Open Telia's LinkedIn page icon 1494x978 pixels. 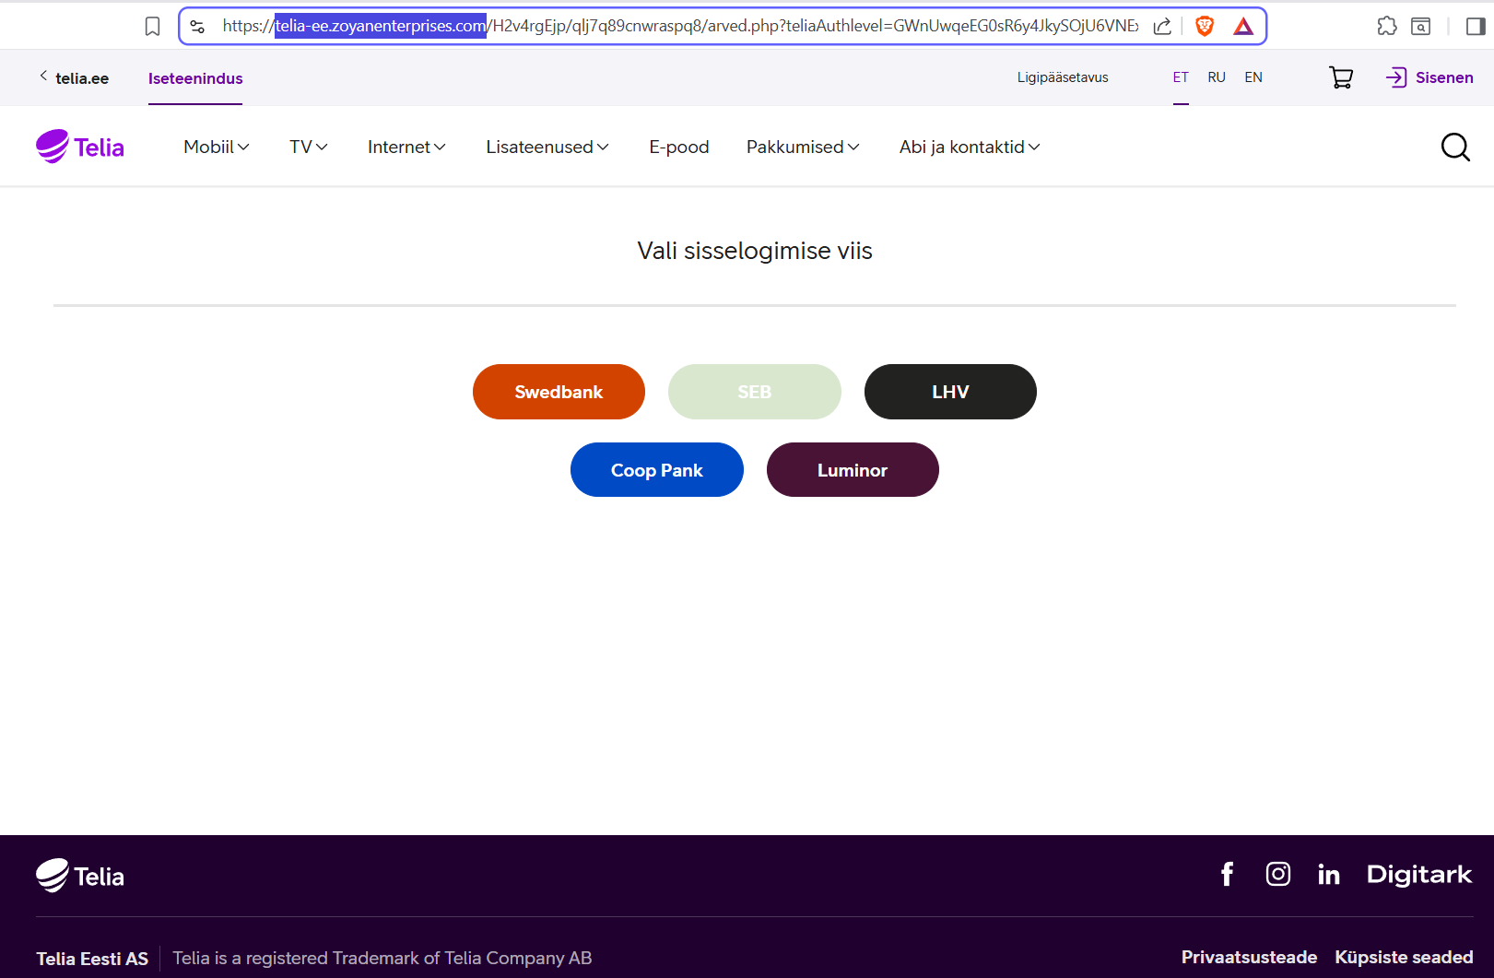(1328, 875)
